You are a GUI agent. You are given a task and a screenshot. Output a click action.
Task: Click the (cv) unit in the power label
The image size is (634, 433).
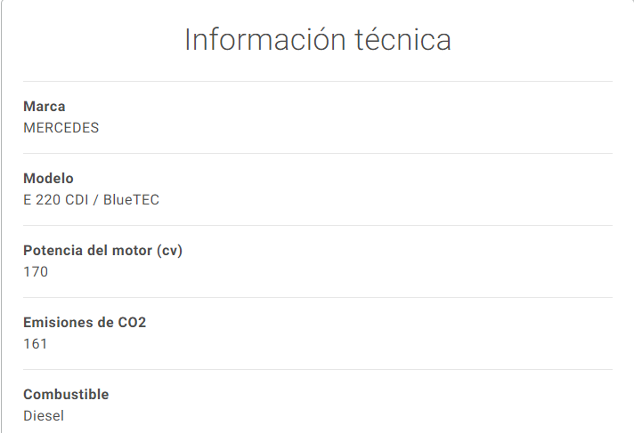(169, 251)
